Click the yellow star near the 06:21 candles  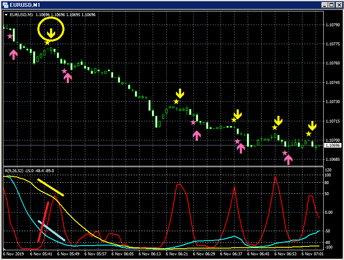click(176, 102)
